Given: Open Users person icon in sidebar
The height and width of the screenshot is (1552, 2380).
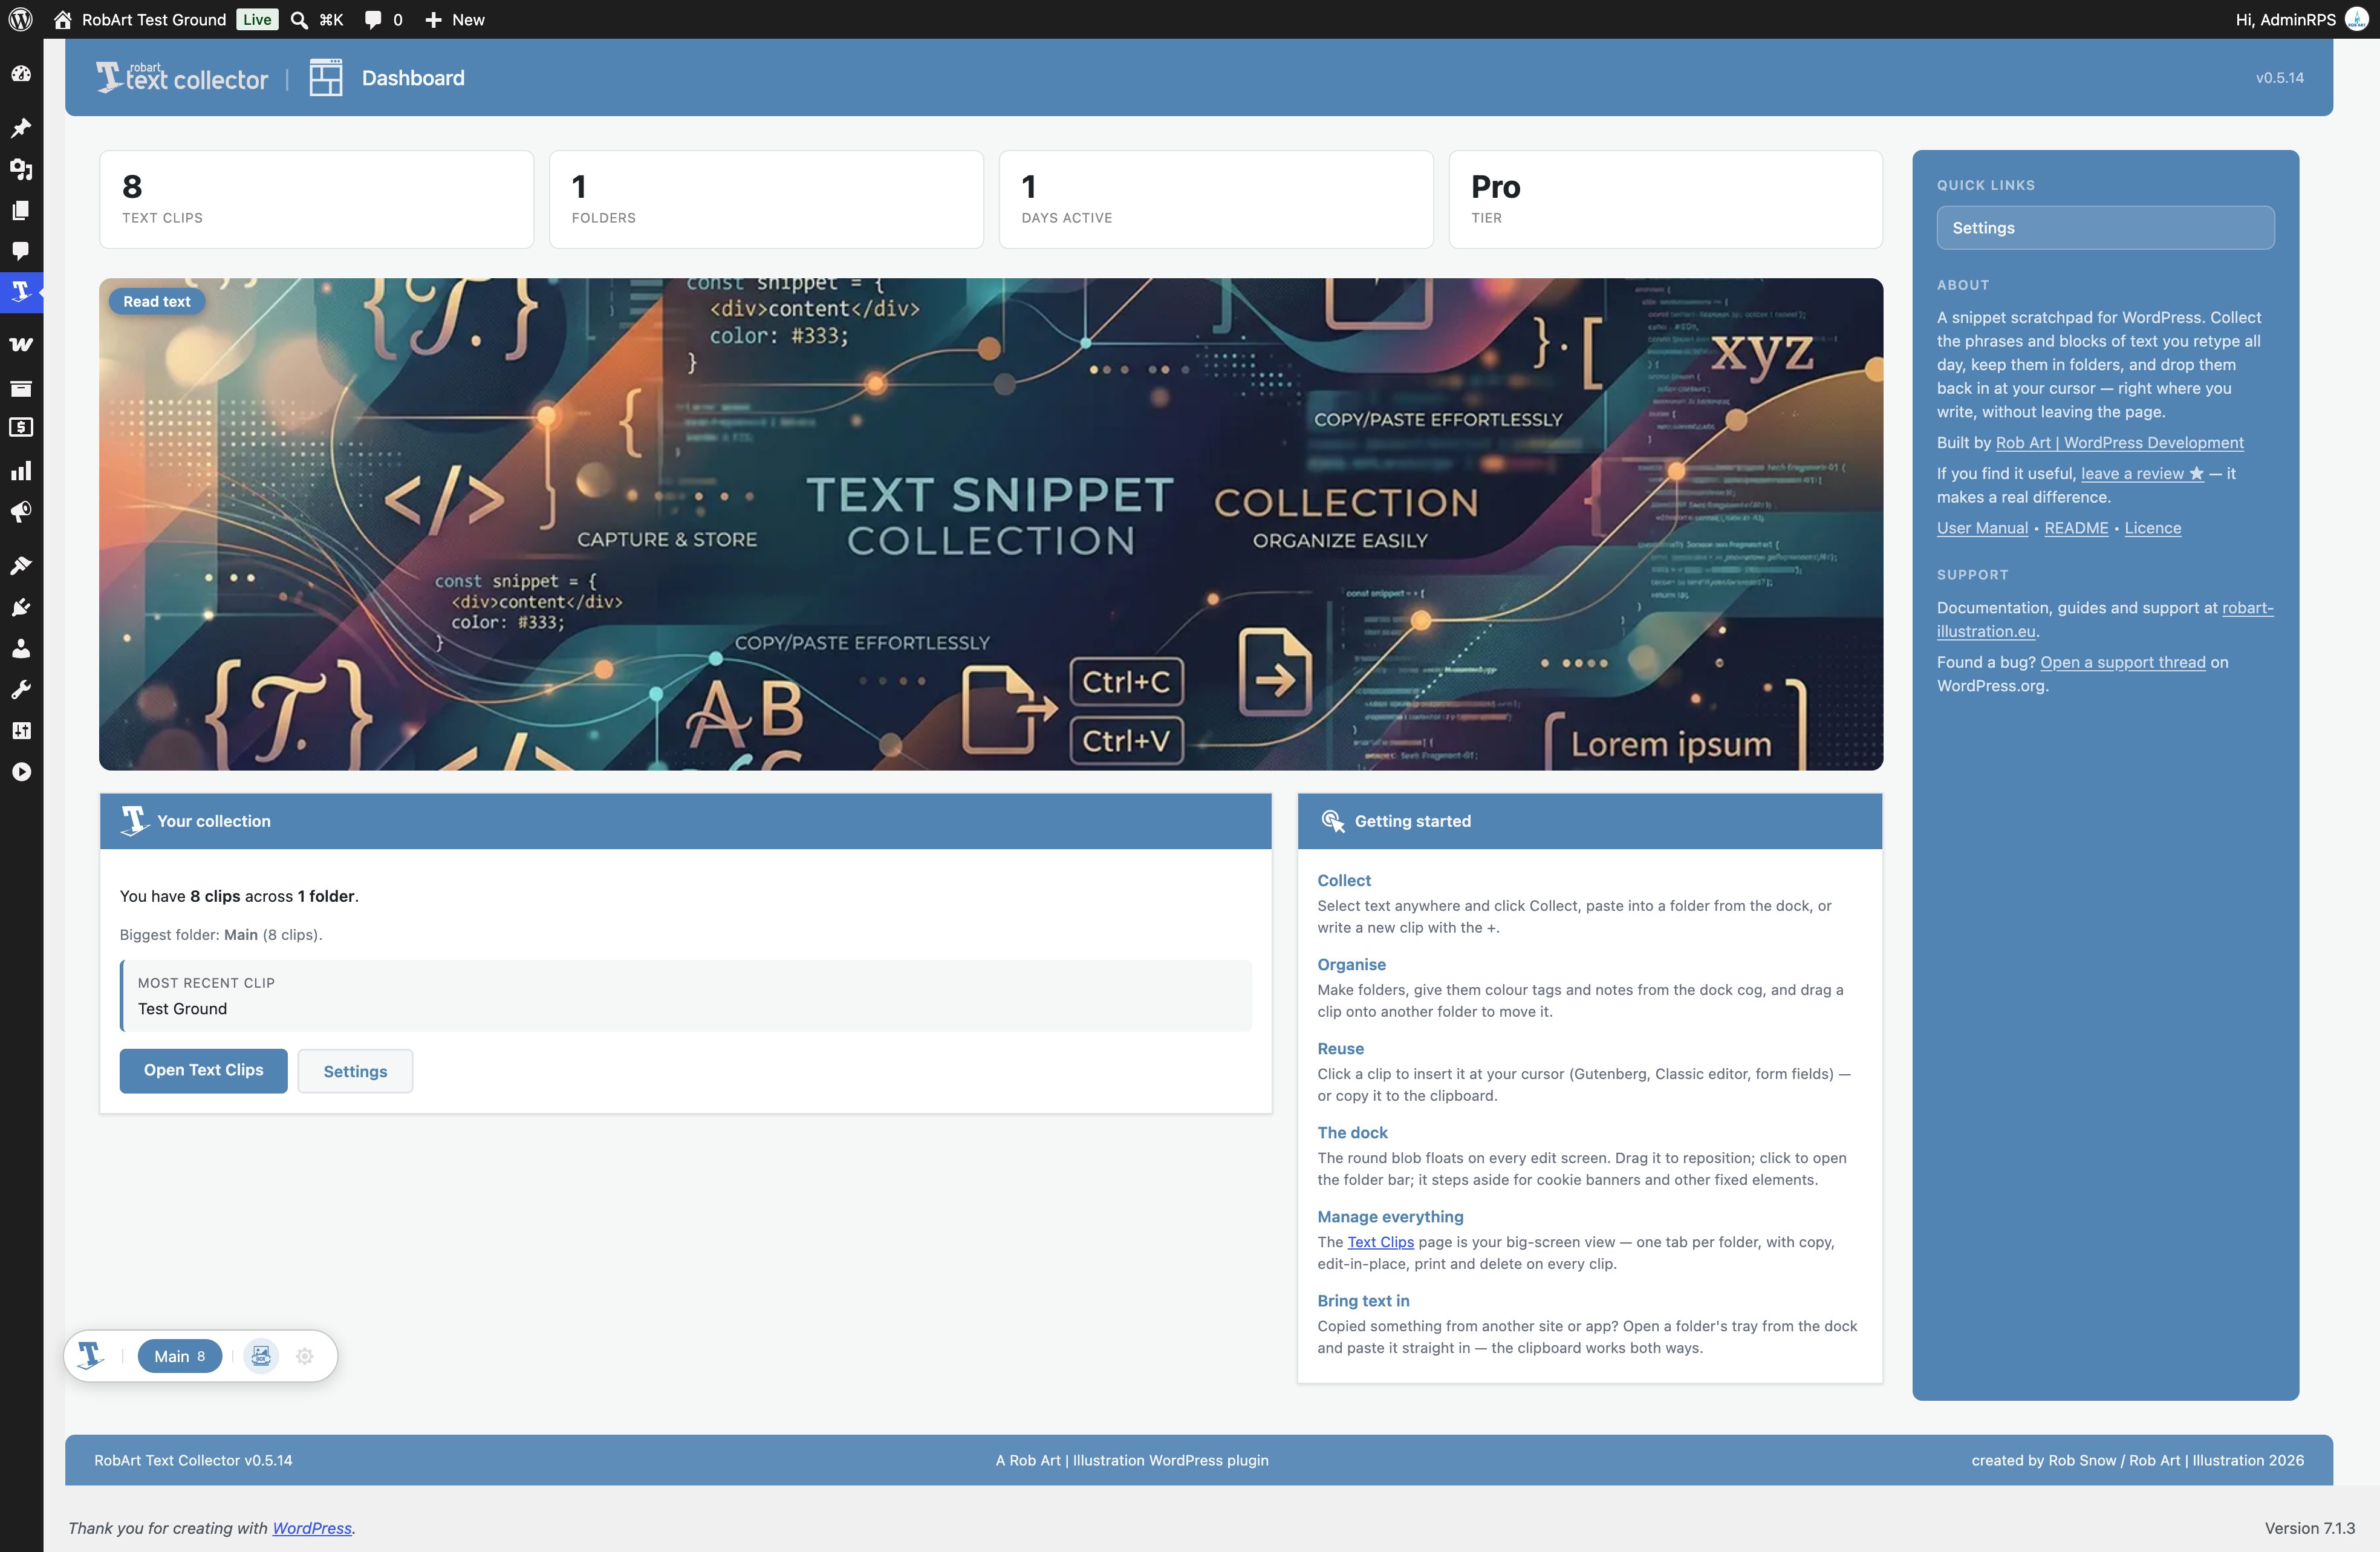Looking at the screenshot, I should click(x=21, y=648).
